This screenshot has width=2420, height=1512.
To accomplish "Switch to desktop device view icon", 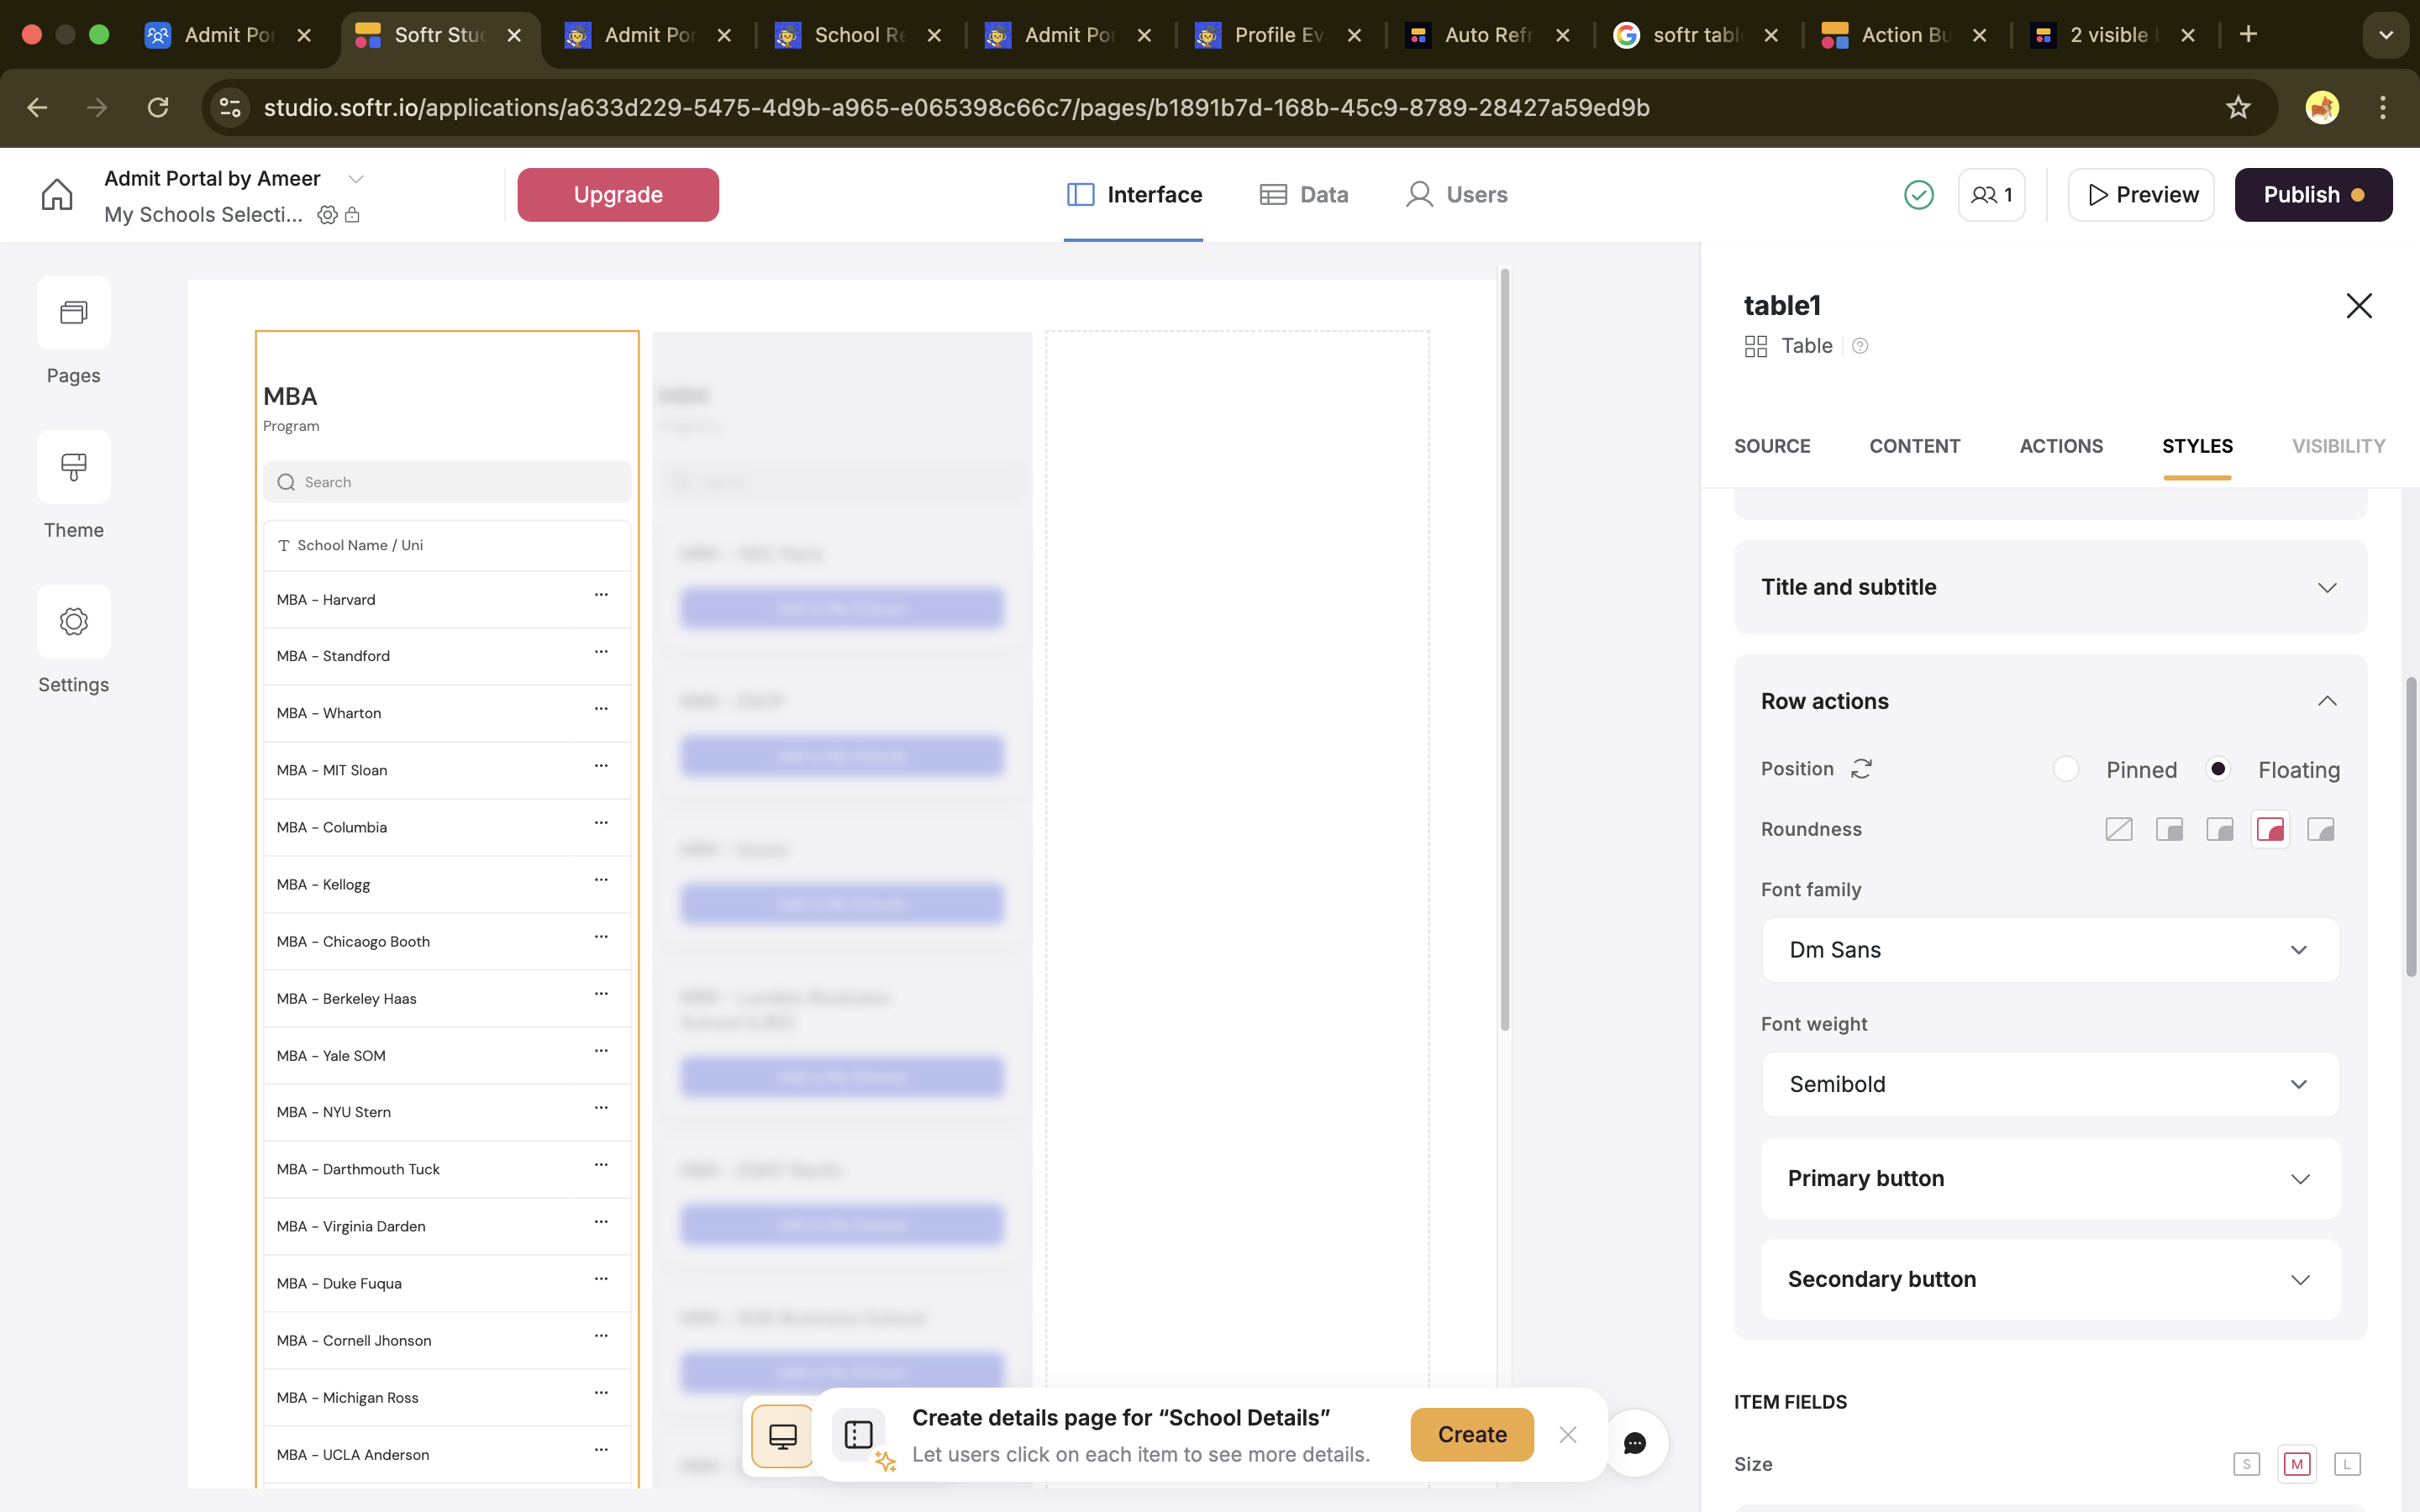I will click(x=783, y=1437).
